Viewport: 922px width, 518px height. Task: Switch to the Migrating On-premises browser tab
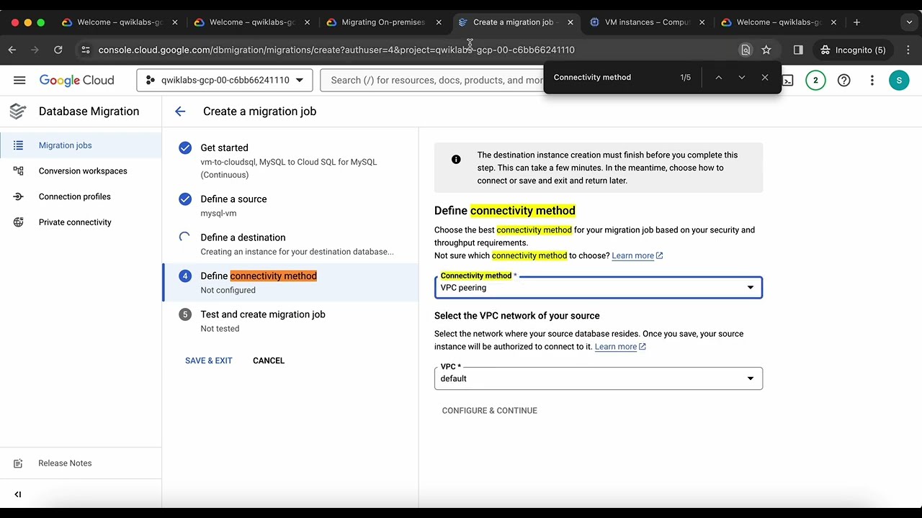point(383,22)
